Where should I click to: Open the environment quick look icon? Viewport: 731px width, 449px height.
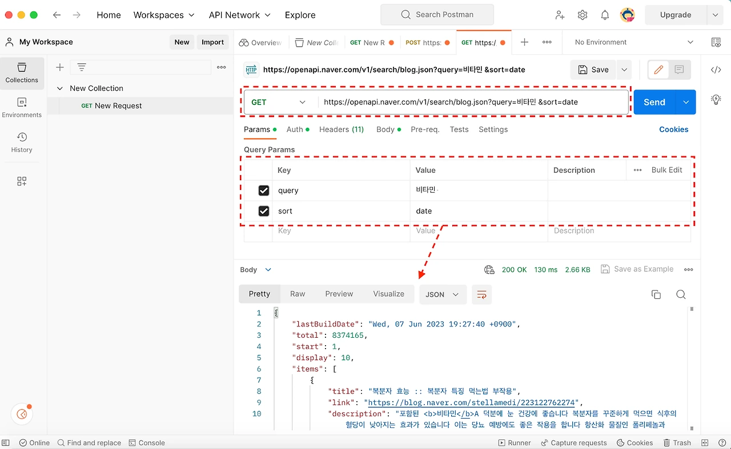[x=716, y=42]
